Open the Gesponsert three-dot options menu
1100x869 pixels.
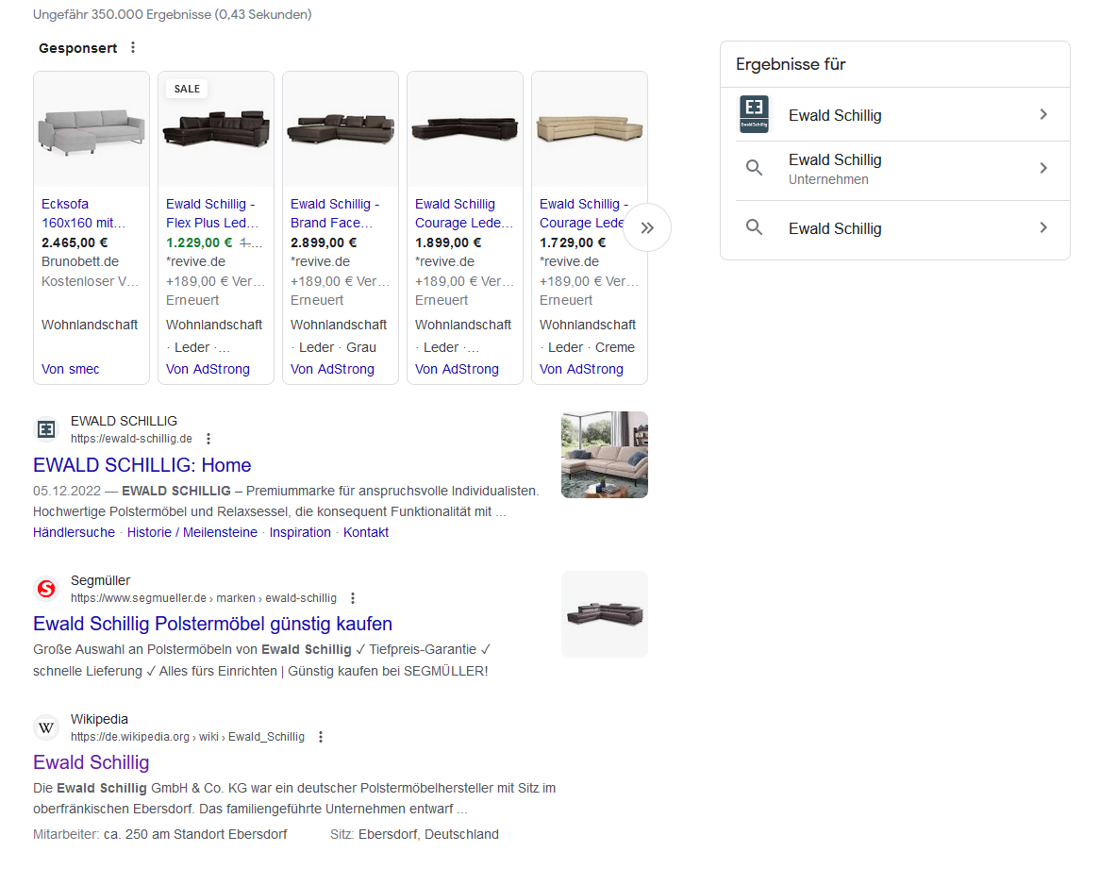coord(133,48)
